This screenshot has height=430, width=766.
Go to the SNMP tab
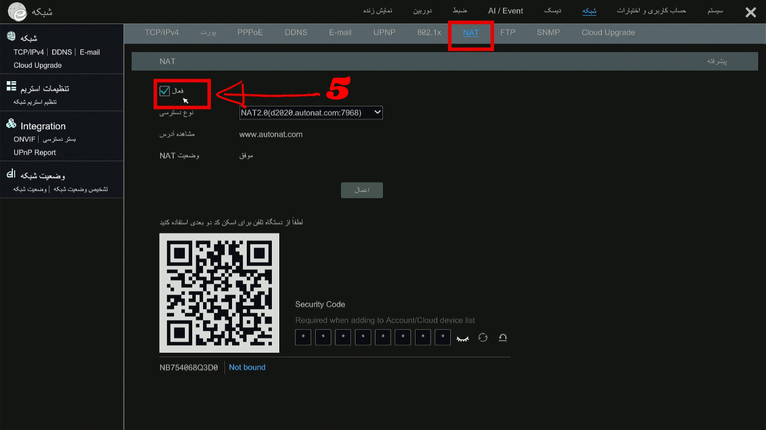coord(548,32)
